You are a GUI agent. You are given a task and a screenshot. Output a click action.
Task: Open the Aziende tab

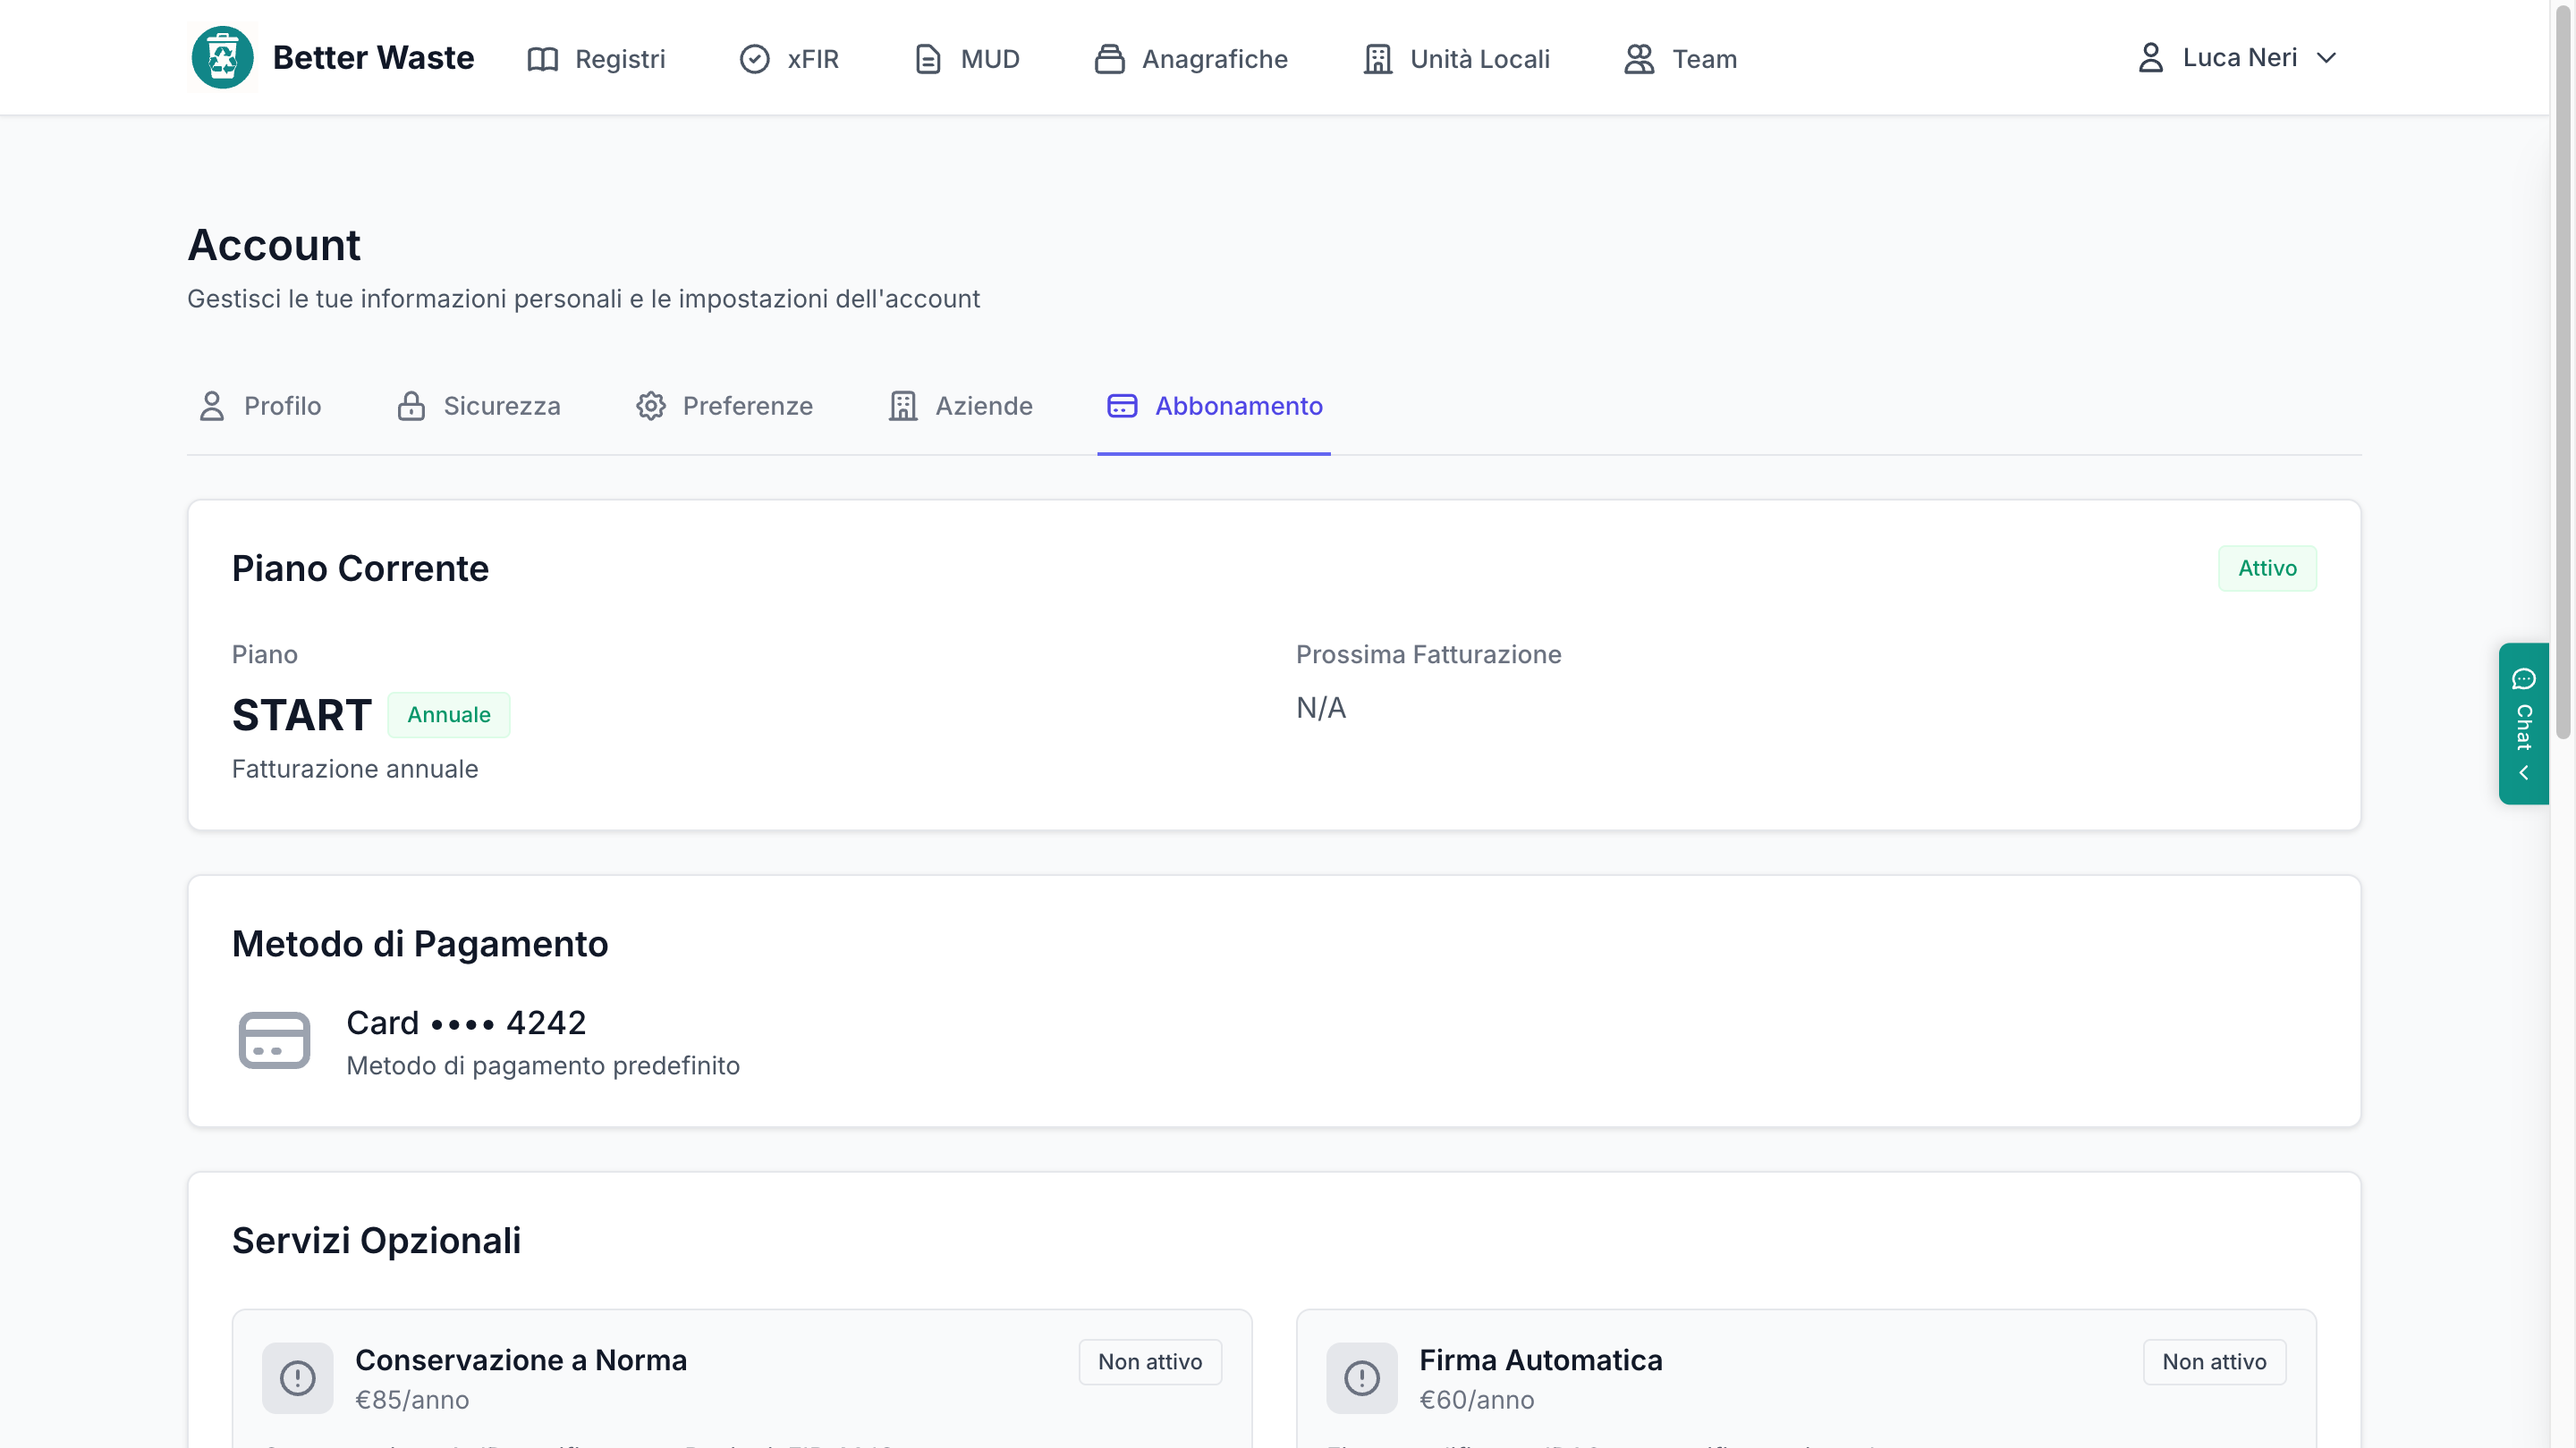coord(961,406)
